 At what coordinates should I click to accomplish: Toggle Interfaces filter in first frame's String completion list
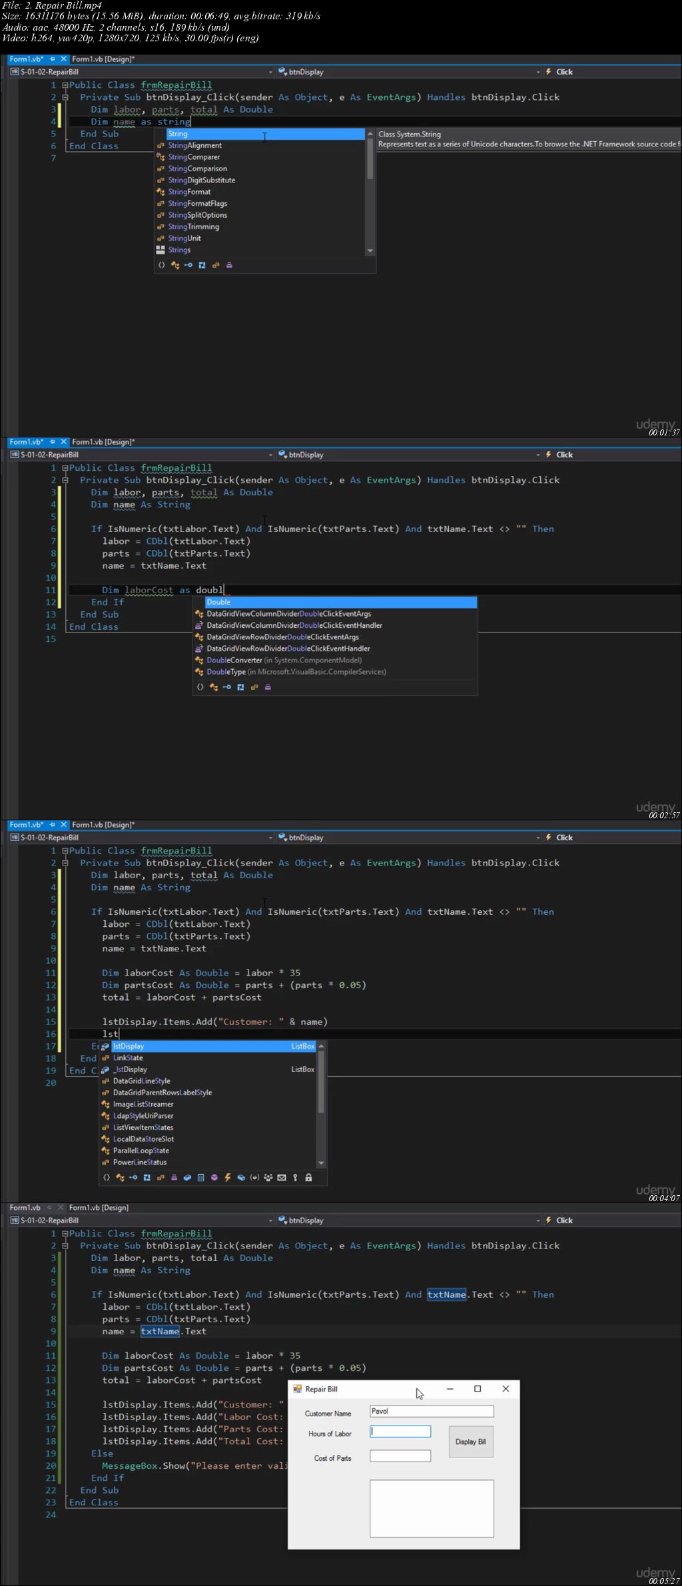[x=188, y=265]
